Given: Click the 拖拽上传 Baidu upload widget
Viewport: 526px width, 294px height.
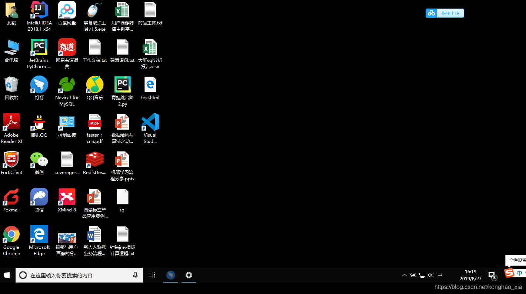Looking at the screenshot, I should click(x=445, y=13).
